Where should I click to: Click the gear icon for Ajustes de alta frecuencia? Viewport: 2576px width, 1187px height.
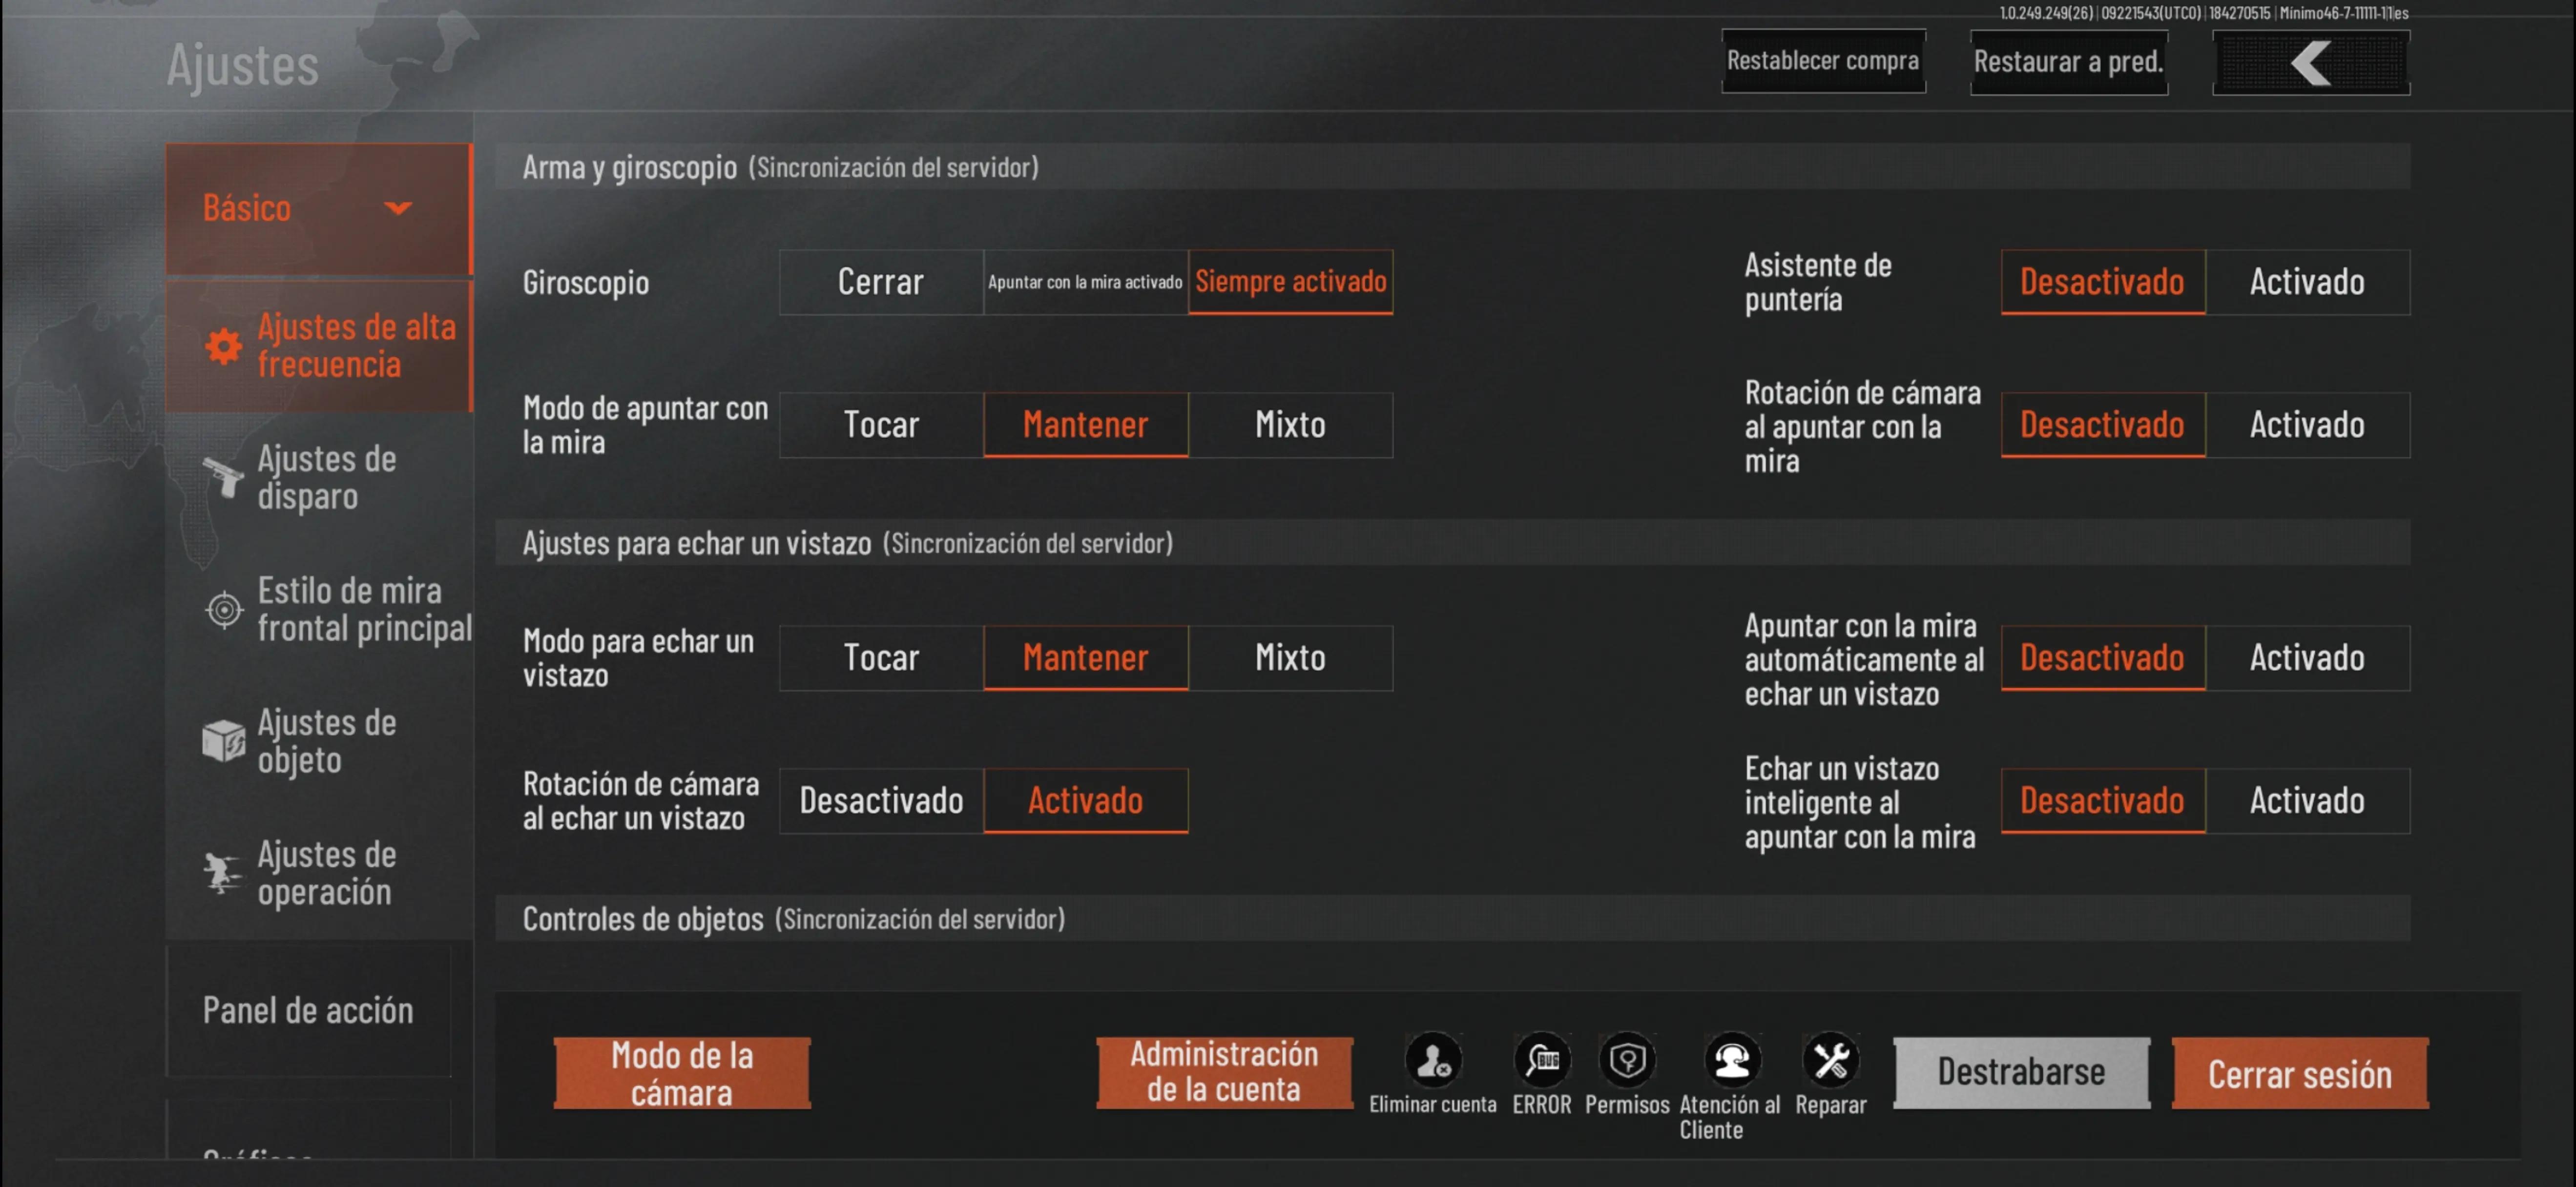click(x=223, y=346)
